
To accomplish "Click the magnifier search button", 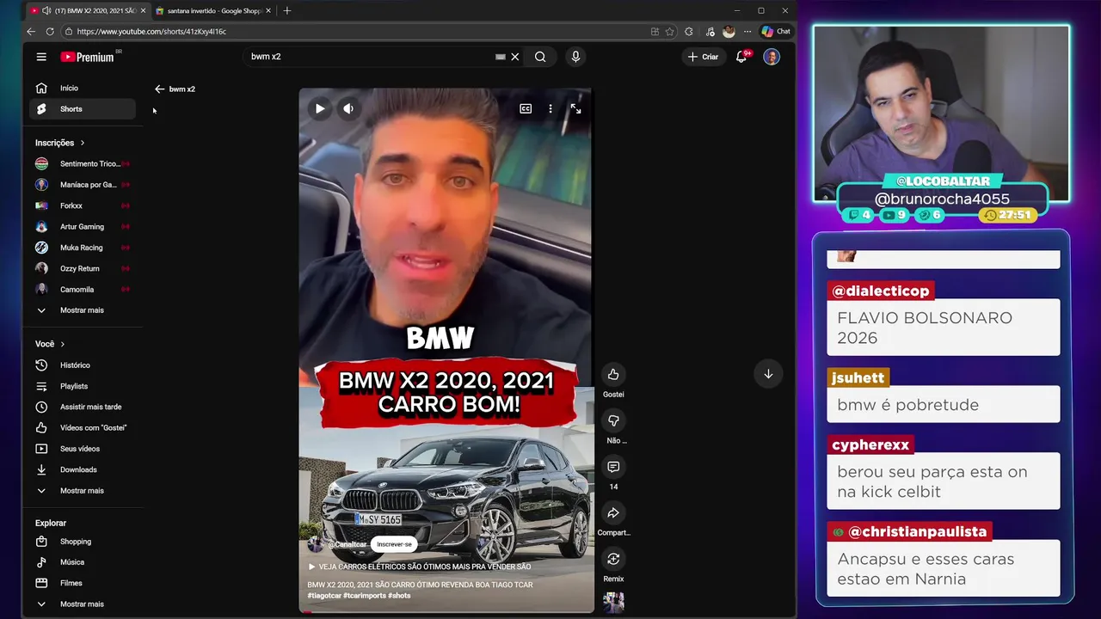I will (x=540, y=57).
